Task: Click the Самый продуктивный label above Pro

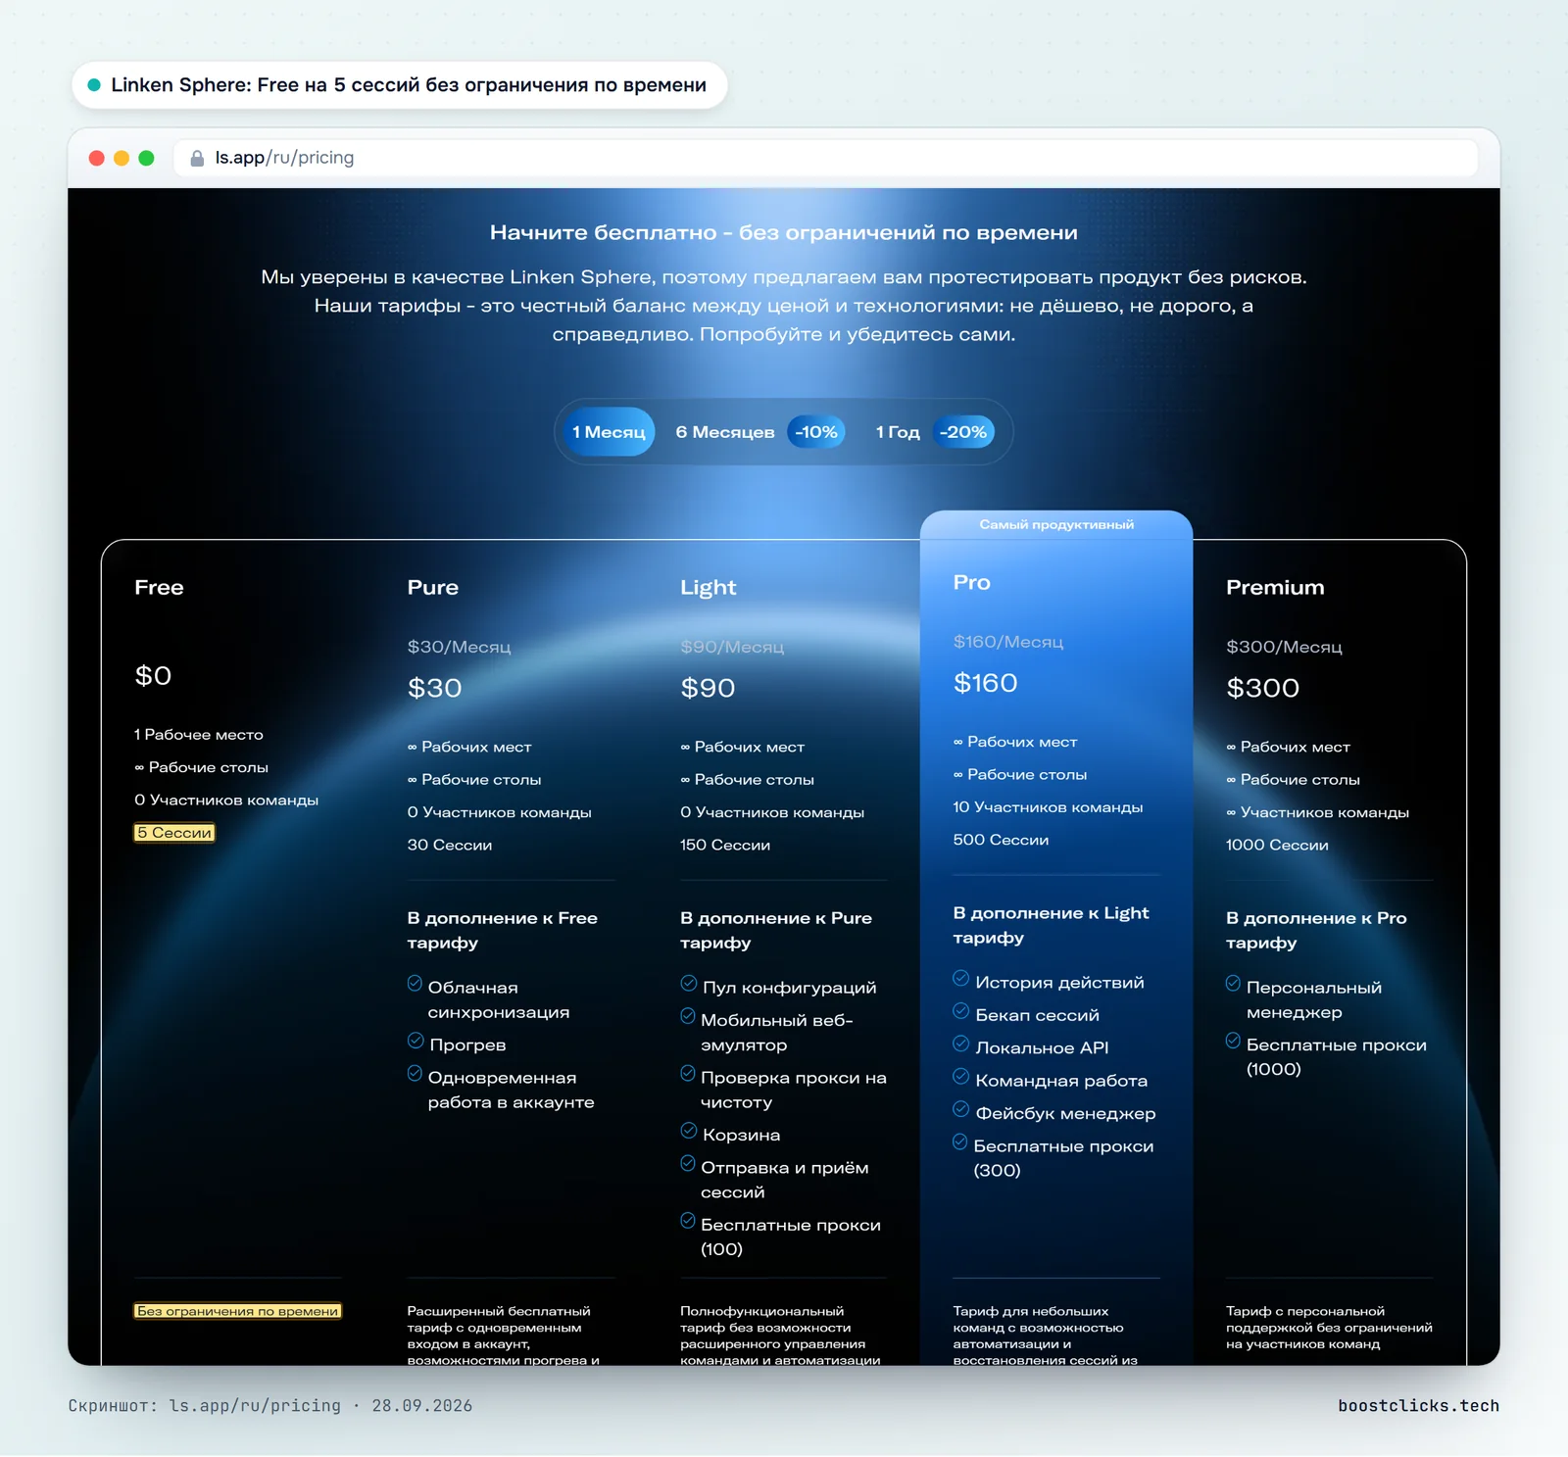Action: [1056, 525]
